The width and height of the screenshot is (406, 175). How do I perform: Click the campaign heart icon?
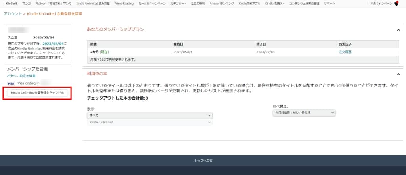pos(396,3)
